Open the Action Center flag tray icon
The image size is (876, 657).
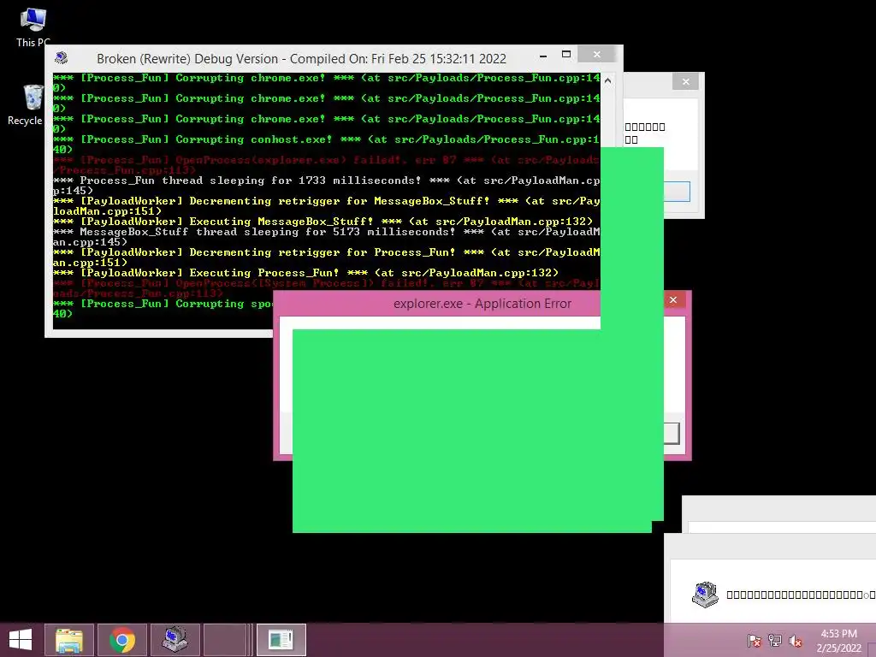755,641
